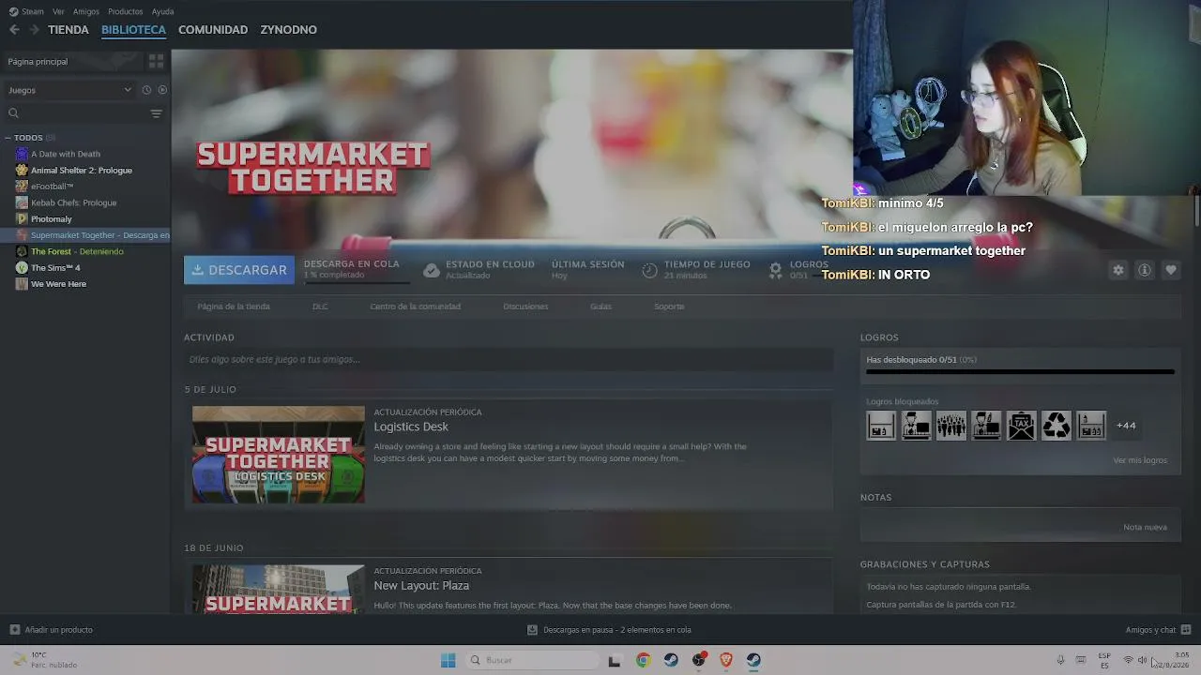
Task: Open the Amigos y chat panel
Action: click(1158, 630)
